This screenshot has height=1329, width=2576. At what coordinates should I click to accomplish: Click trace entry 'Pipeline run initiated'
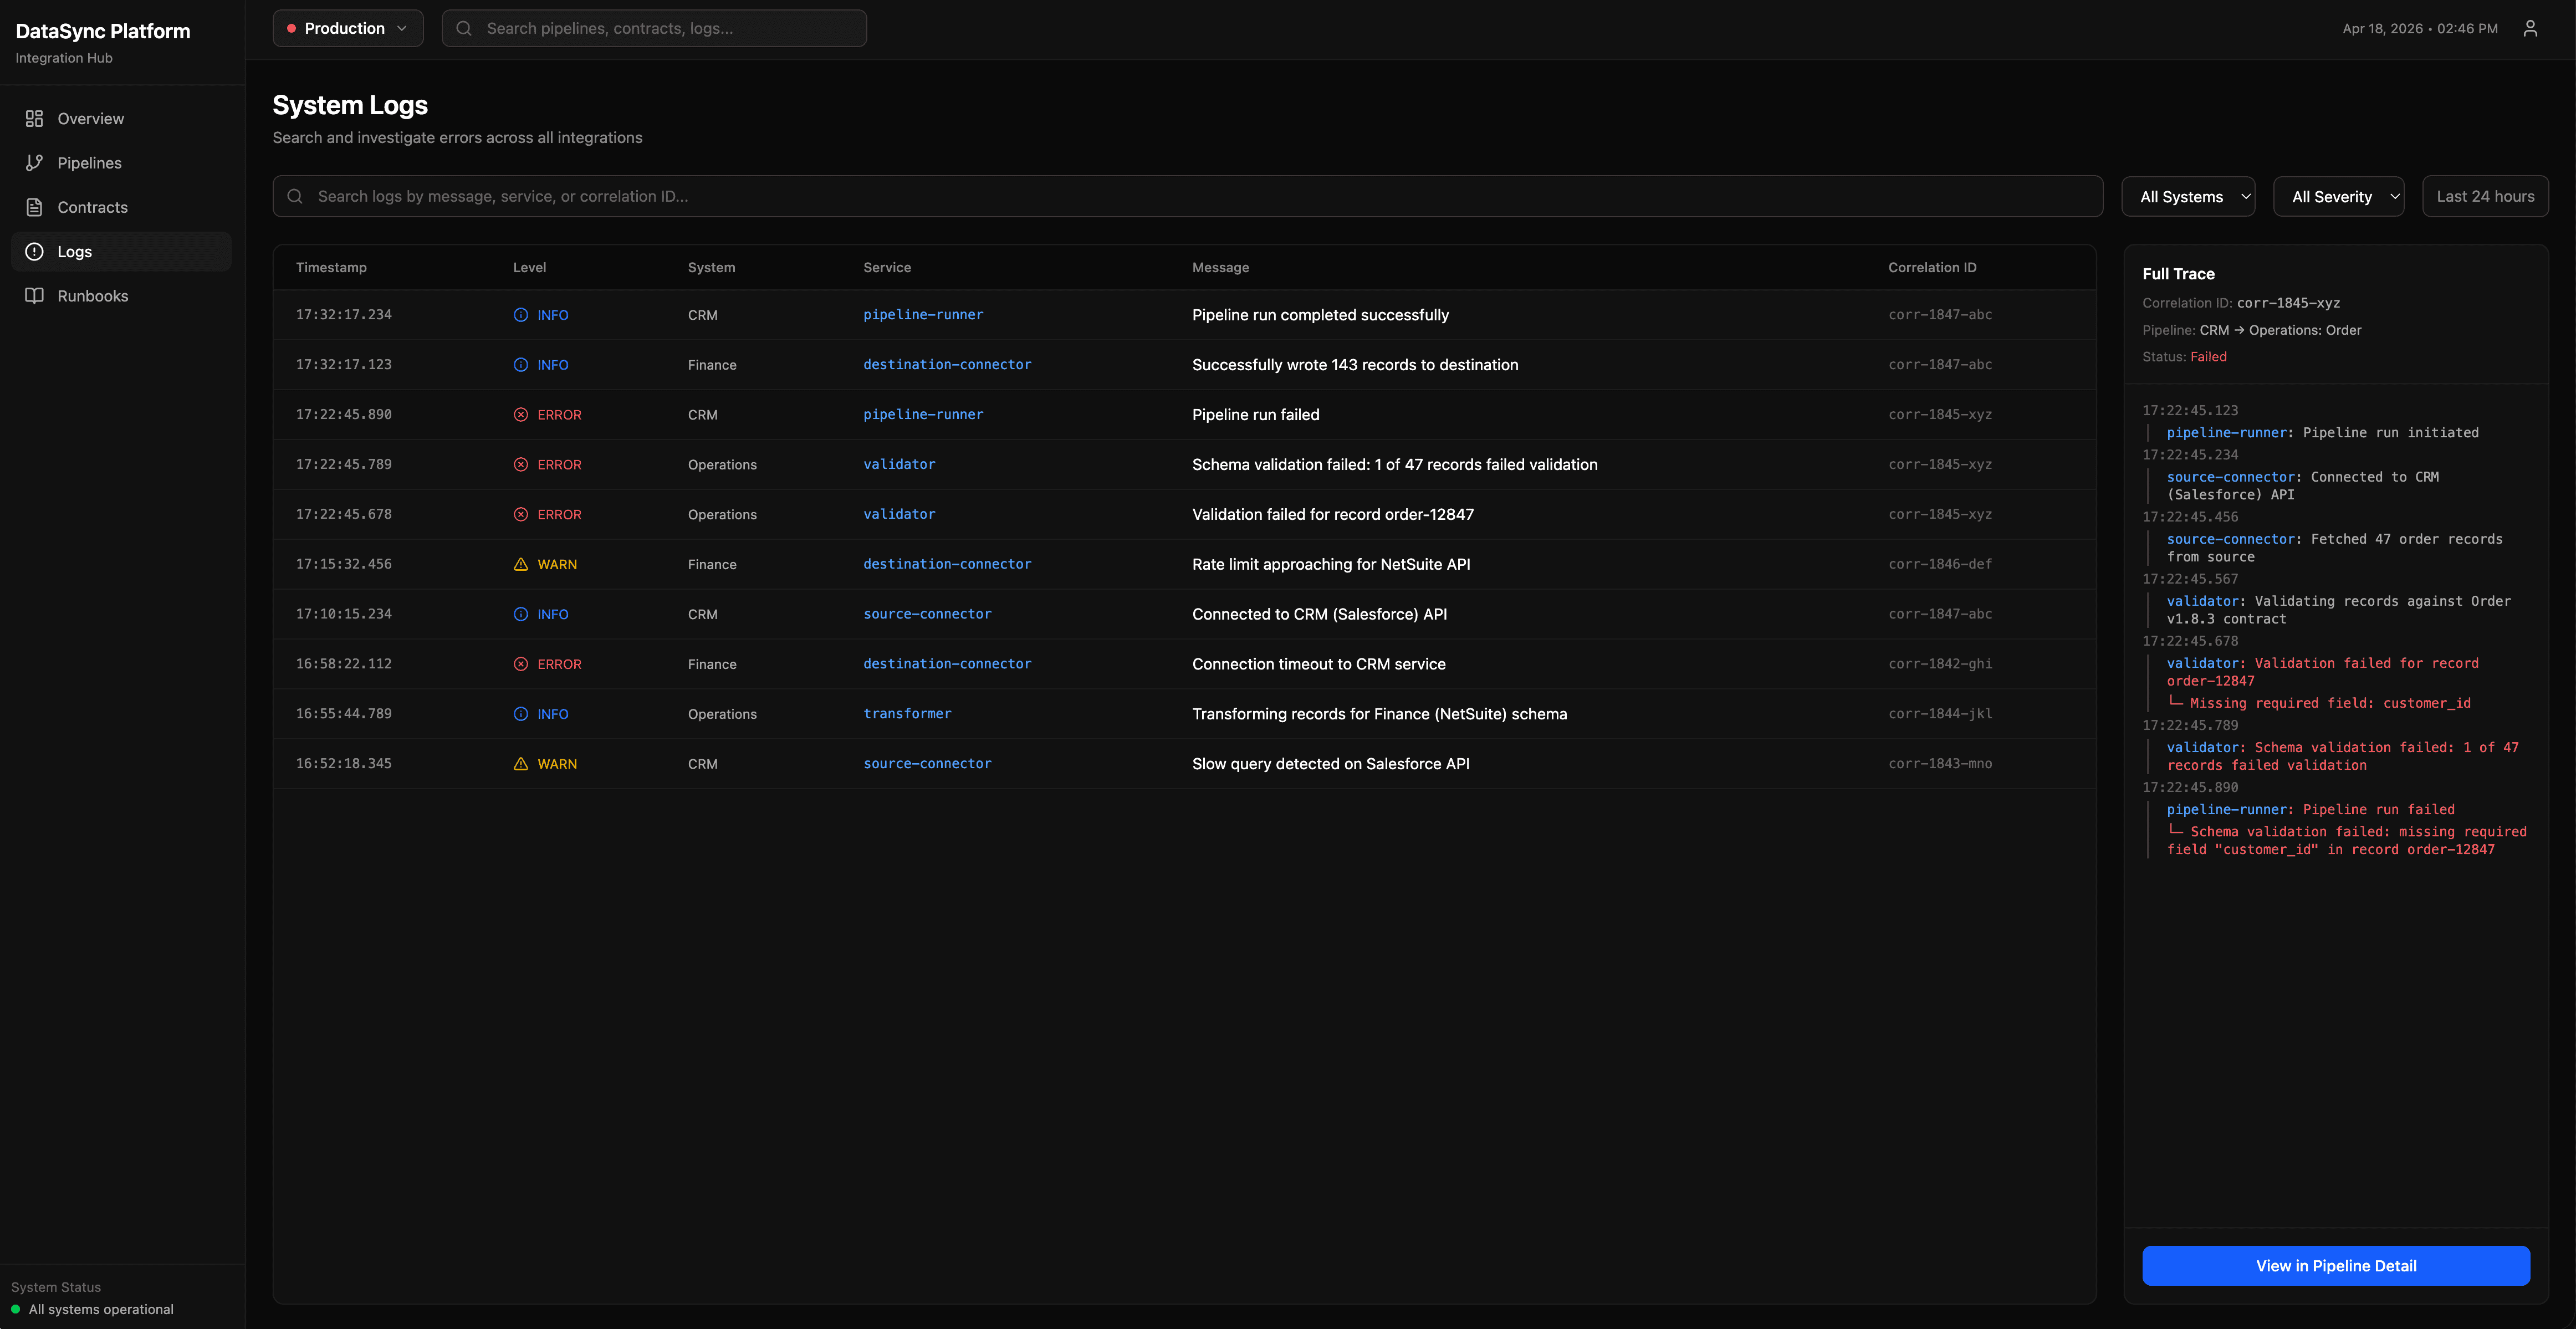[x=2391, y=433]
